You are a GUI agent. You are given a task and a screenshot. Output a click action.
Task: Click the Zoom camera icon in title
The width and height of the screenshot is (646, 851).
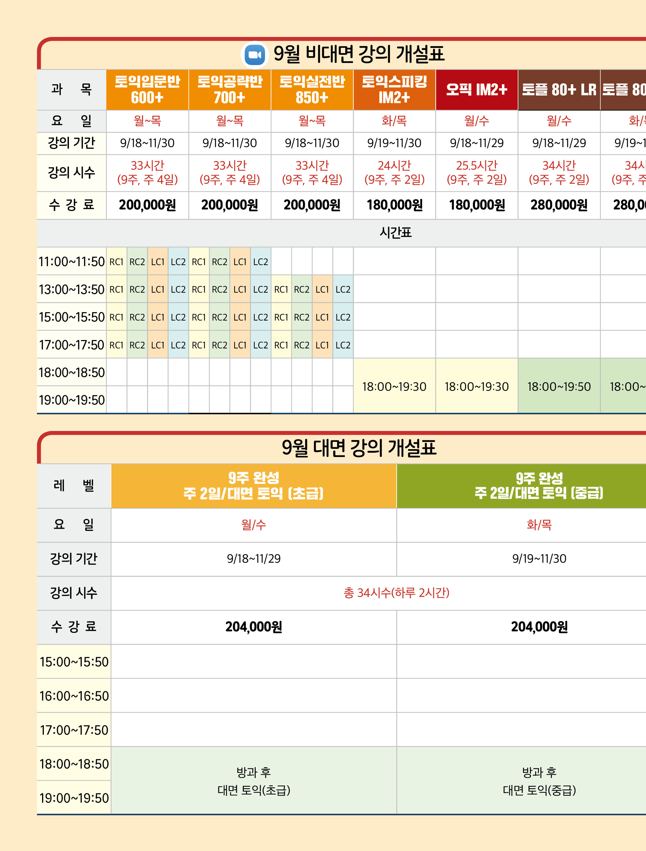255,54
